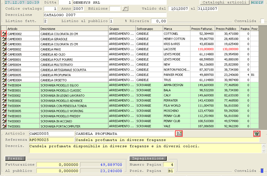Click the edit icon for row TWIE0003
Image resolution: width=267 pixels, height=176 pixels.
[x=4, y=116]
